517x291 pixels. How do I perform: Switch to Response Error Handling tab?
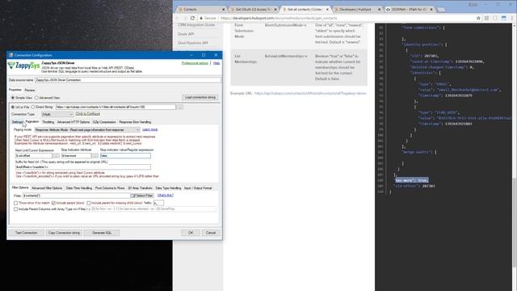coord(135,122)
